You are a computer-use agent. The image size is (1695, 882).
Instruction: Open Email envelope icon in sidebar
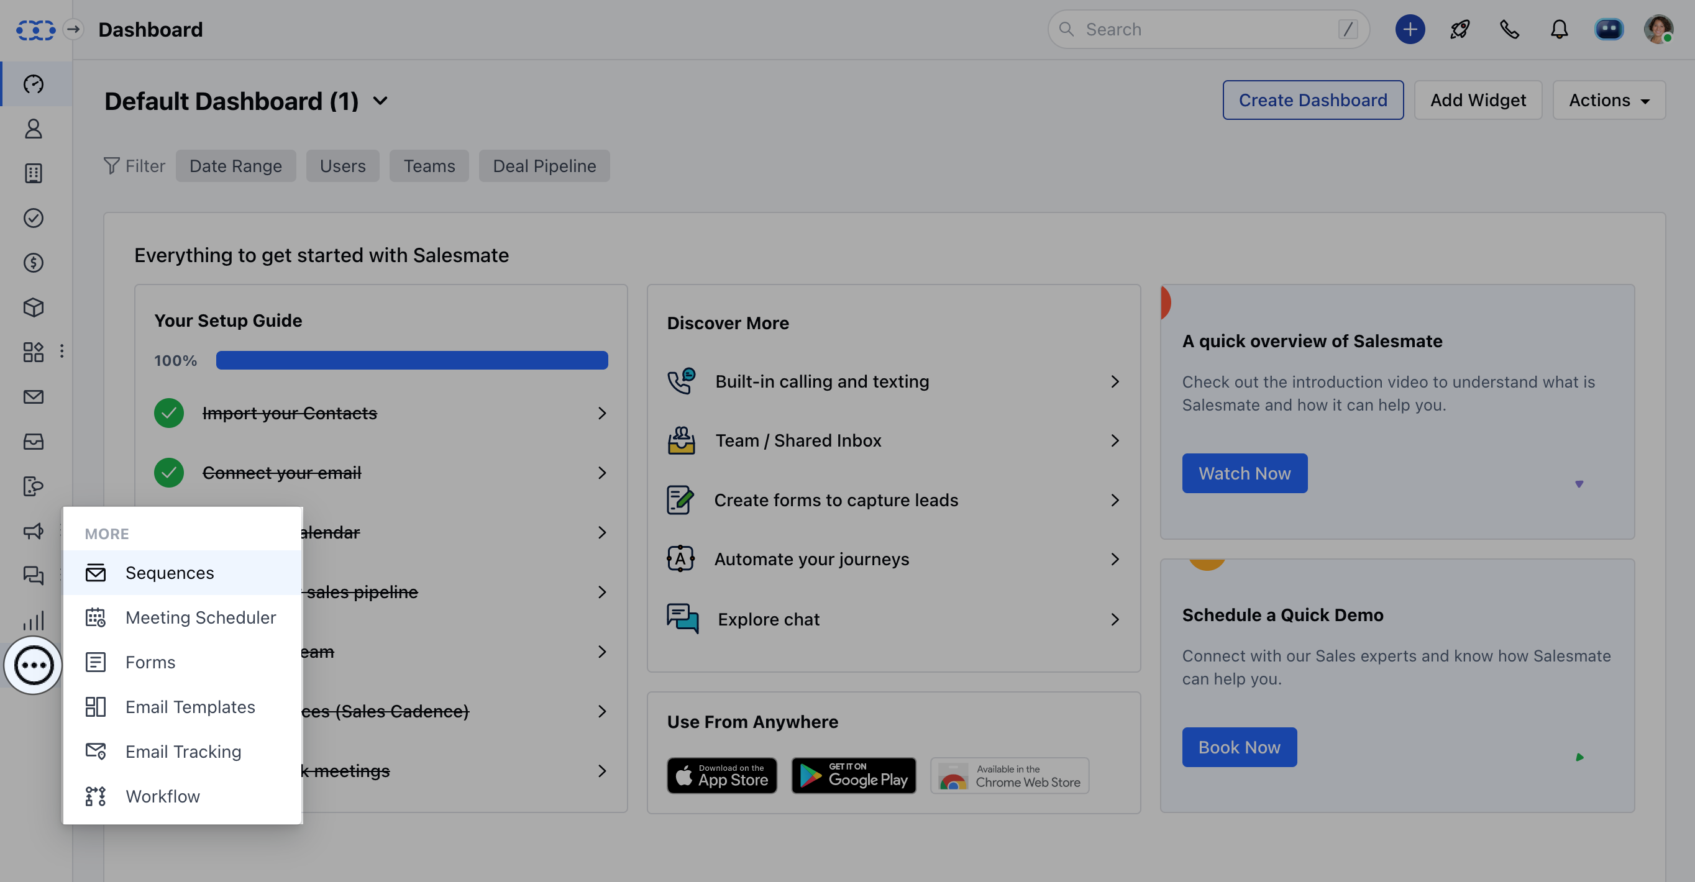(34, 397)
